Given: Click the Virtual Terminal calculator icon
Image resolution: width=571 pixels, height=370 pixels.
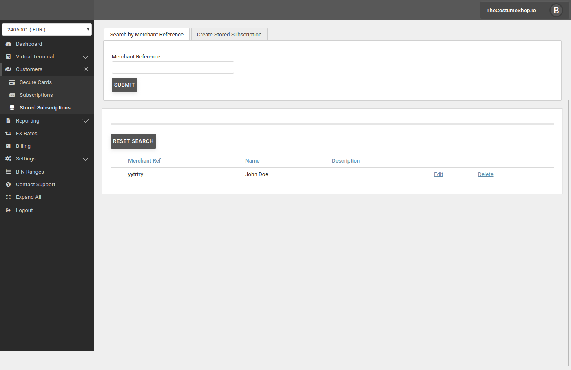Looking at the screenshot, I should (8, 57).
